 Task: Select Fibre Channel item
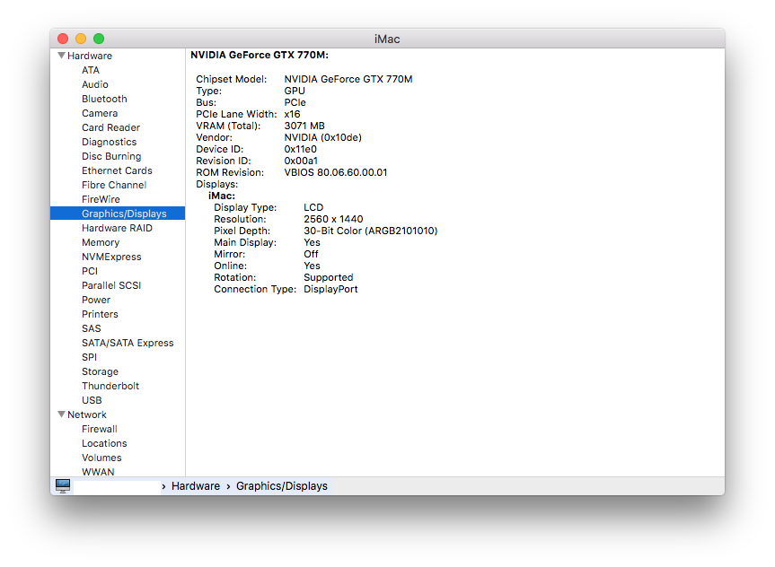coord(114,185)
